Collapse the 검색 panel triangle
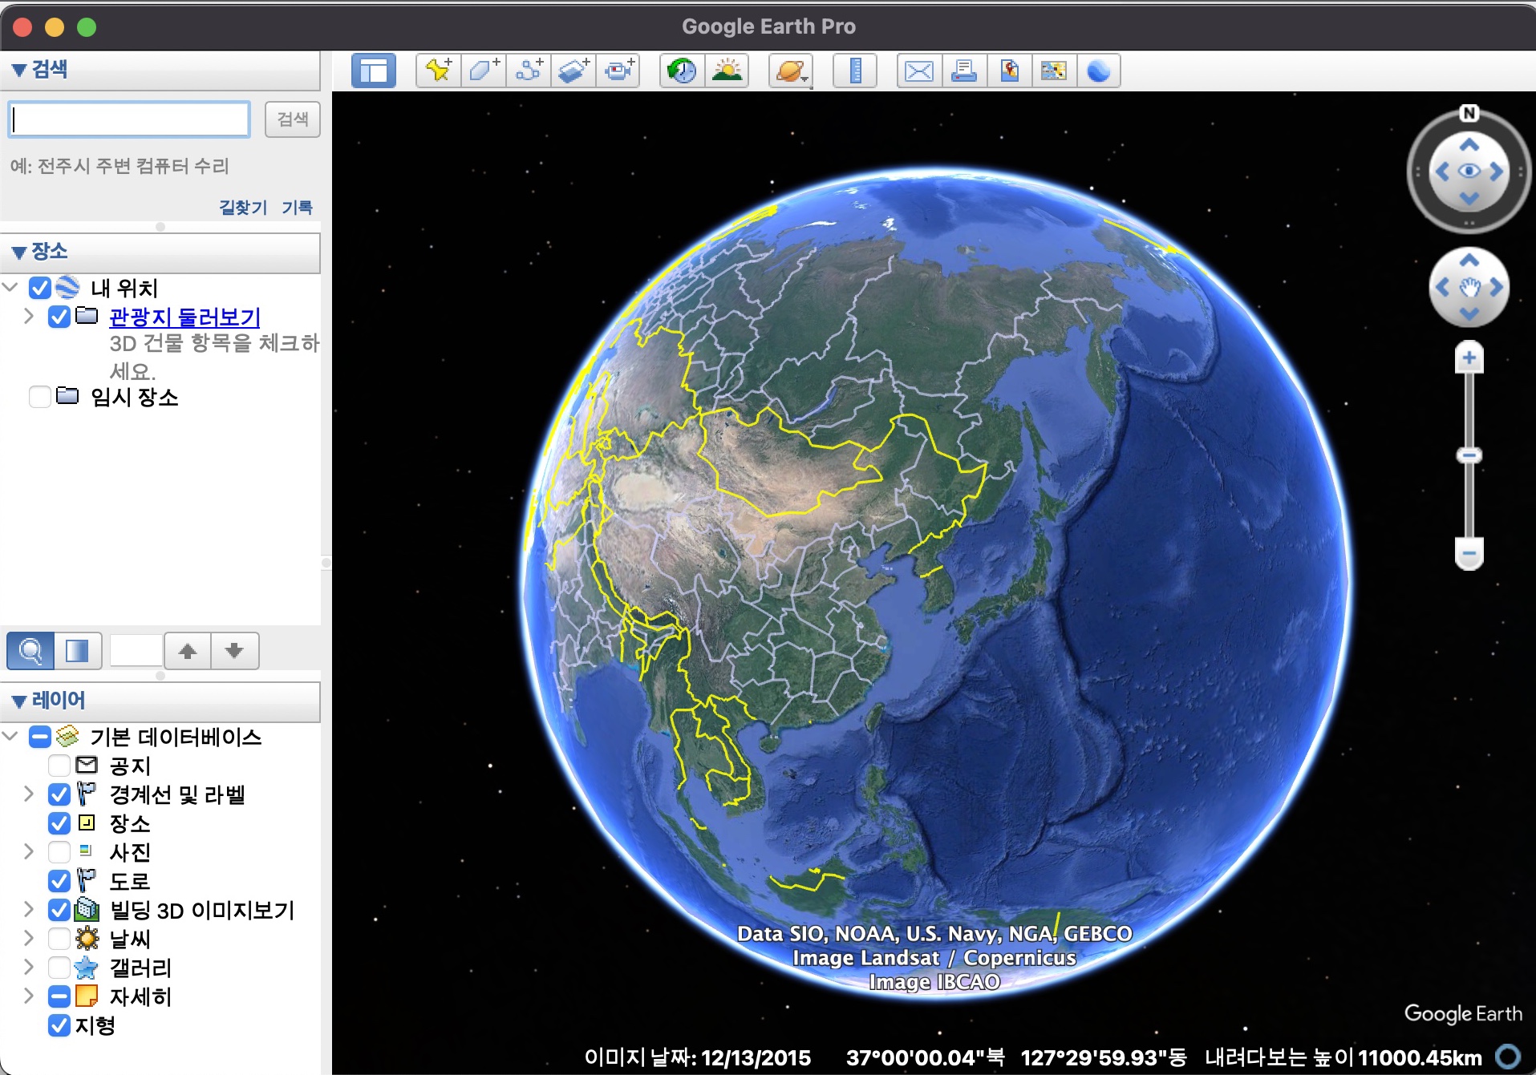Viewport: 1536px width, 1075px height. [19, 71]
